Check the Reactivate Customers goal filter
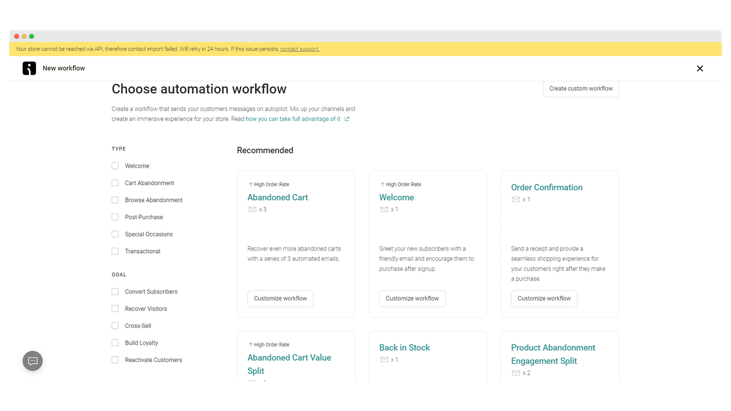The image size is (731, 411). (x=115, y=360)
